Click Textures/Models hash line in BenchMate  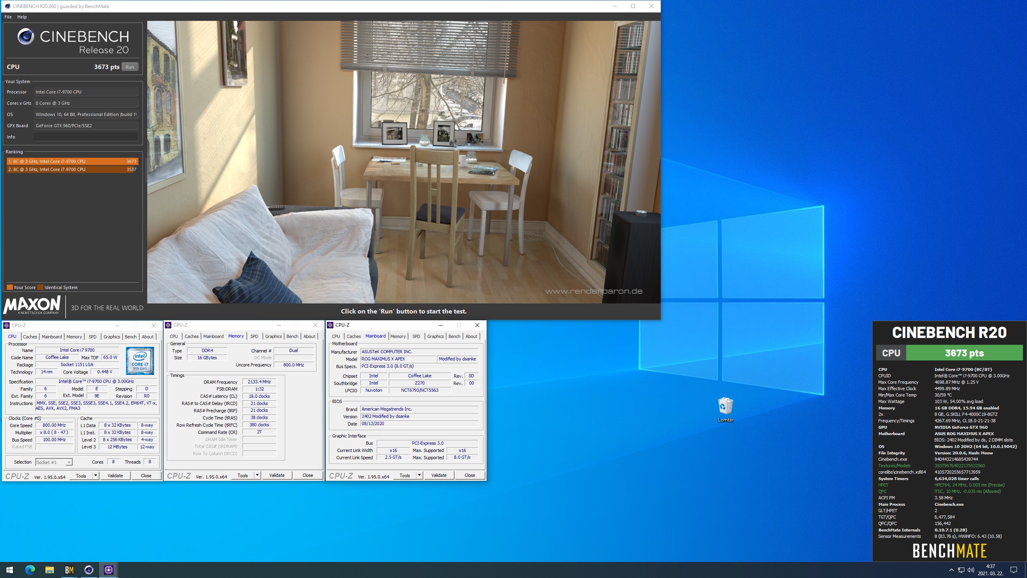click(931, 466)
